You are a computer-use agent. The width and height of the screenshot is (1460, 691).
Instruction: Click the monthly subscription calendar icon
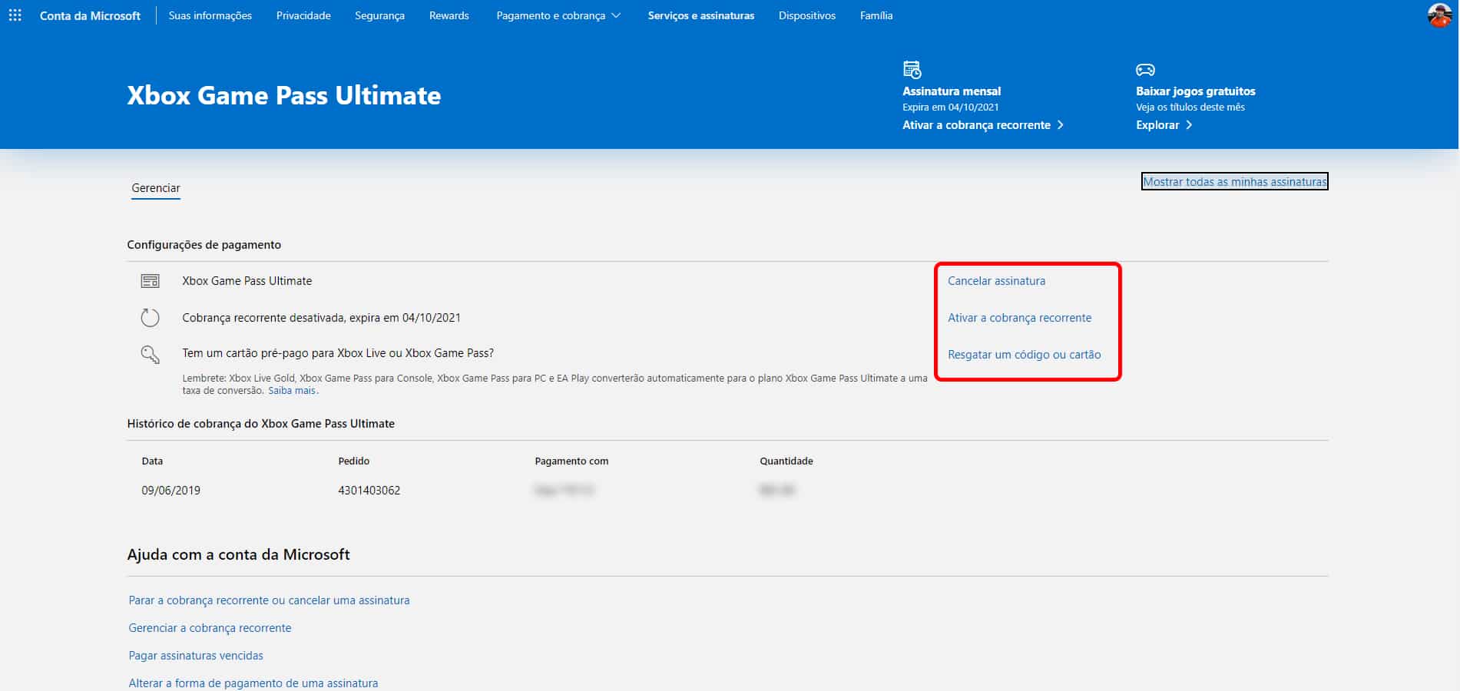coord(912,70)
